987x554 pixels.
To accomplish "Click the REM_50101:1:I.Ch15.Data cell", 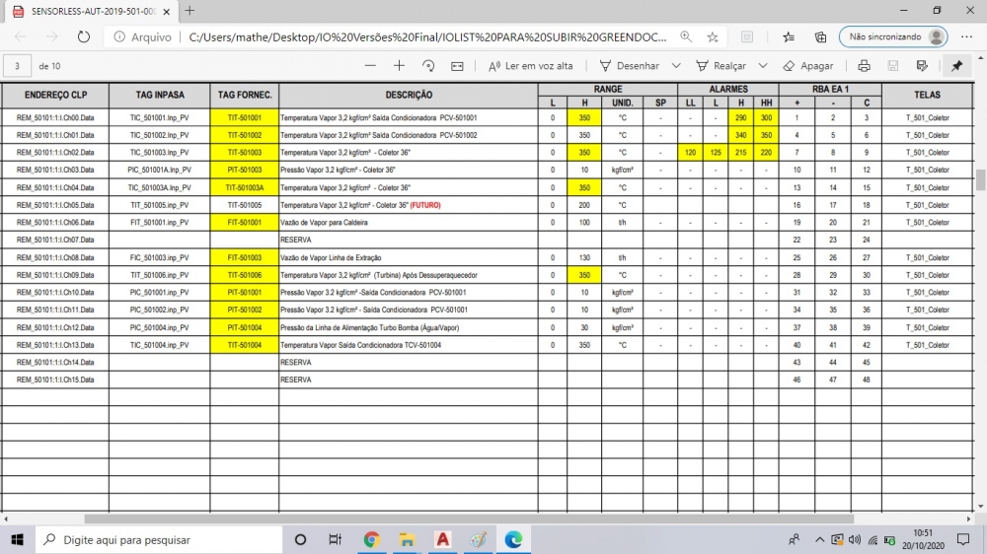I will click(54, 380).
